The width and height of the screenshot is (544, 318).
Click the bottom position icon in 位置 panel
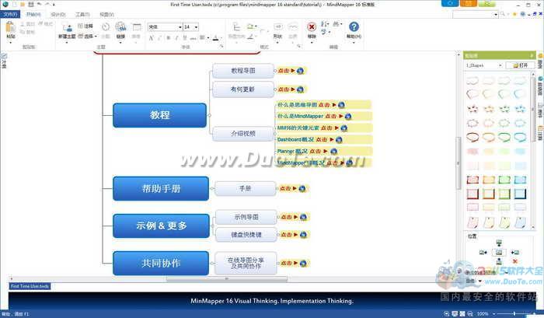(499, 261)
